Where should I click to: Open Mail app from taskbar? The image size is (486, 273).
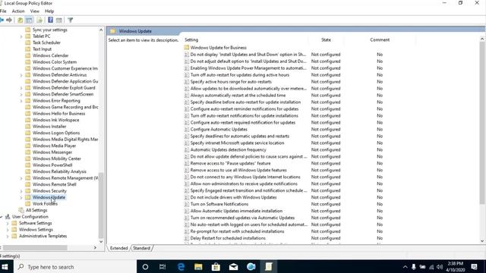coord(233,266)
